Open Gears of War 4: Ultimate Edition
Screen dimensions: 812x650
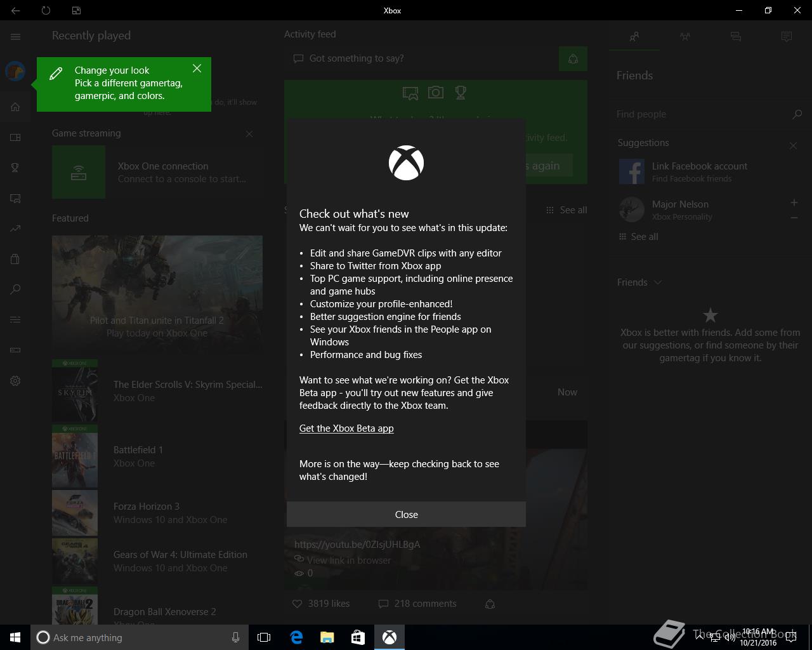(157, 561)
